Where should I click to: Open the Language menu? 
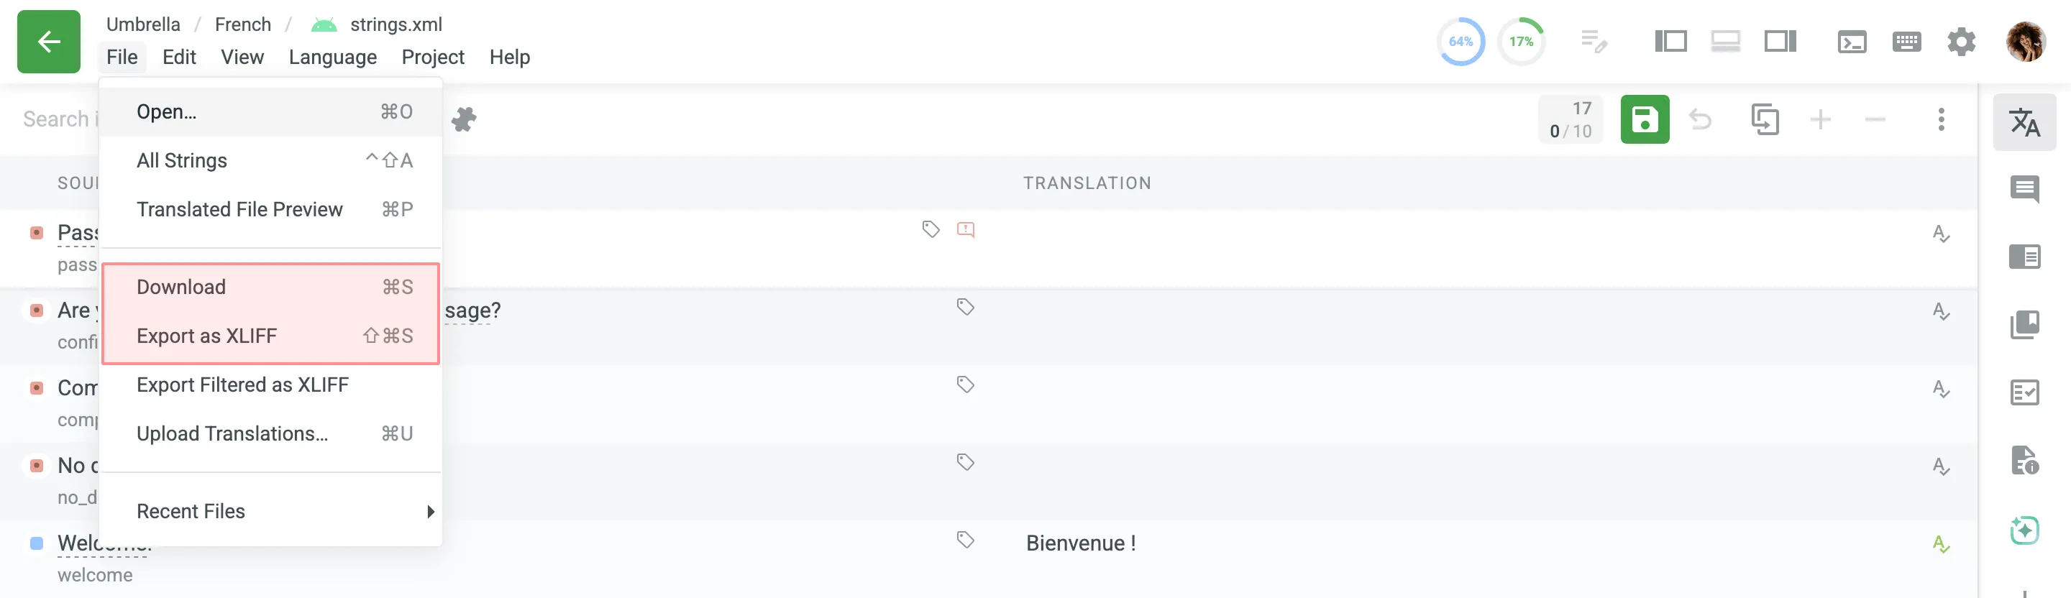332,57
